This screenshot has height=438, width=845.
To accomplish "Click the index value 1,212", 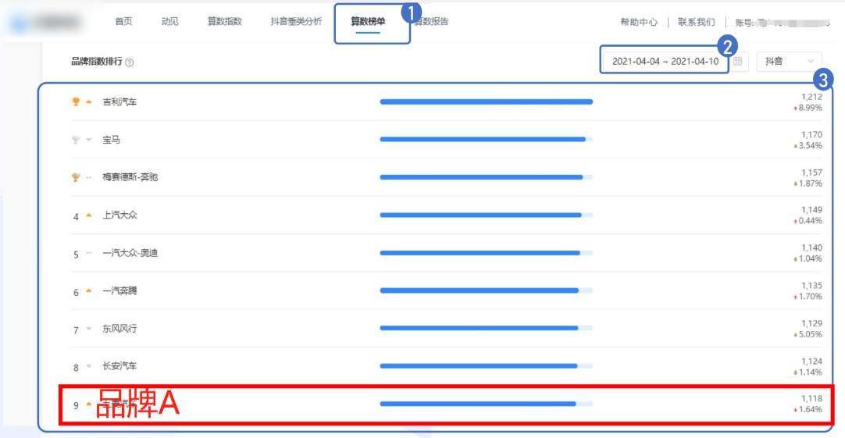I will point(811,97).
